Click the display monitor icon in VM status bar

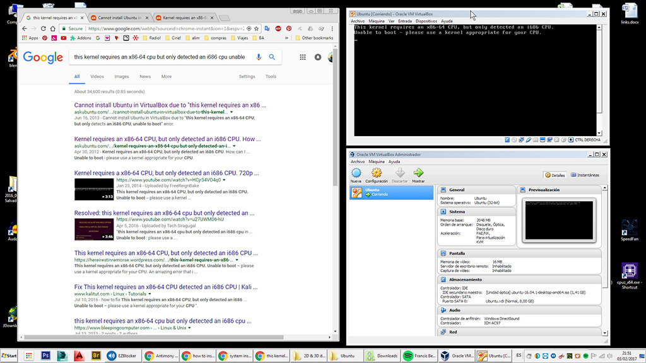coord(543,140)
